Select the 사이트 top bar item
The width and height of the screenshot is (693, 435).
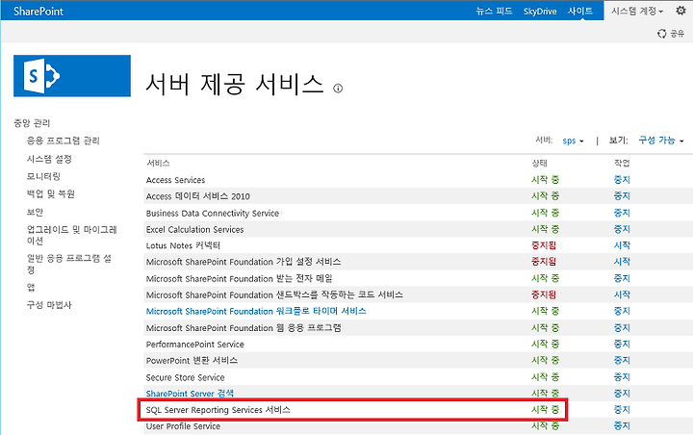pyautogui.click(x=579, y=11)
